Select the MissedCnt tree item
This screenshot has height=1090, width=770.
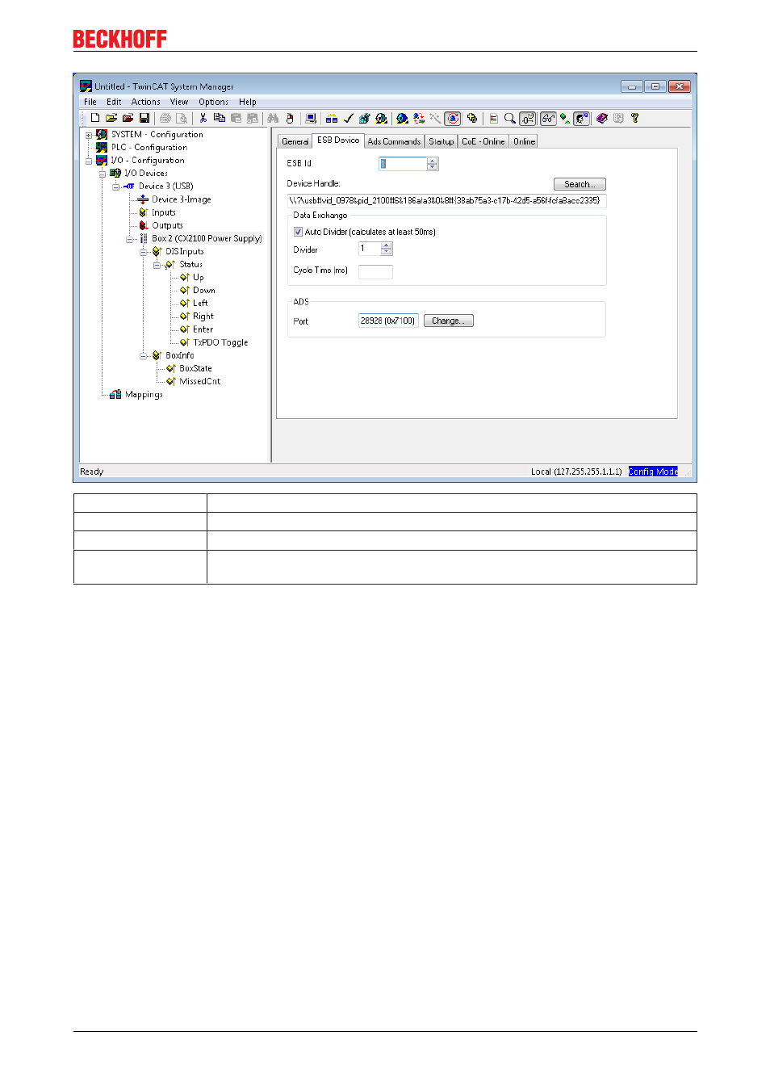[199, 382]
